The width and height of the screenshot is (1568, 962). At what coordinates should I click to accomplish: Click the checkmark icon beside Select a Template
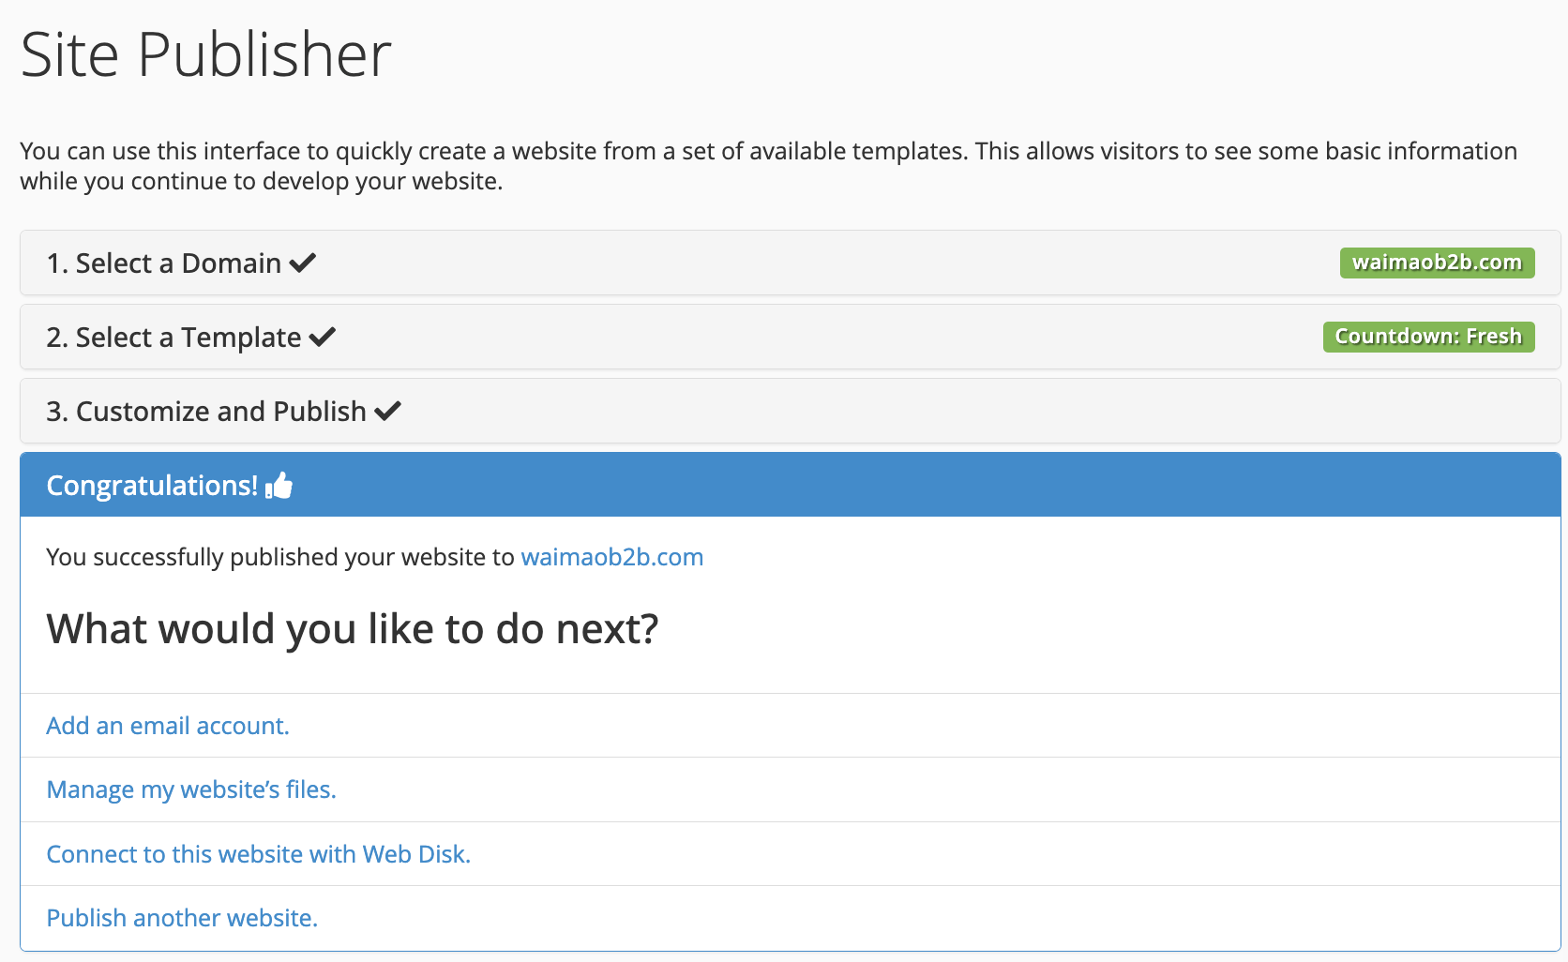[323, 338]
